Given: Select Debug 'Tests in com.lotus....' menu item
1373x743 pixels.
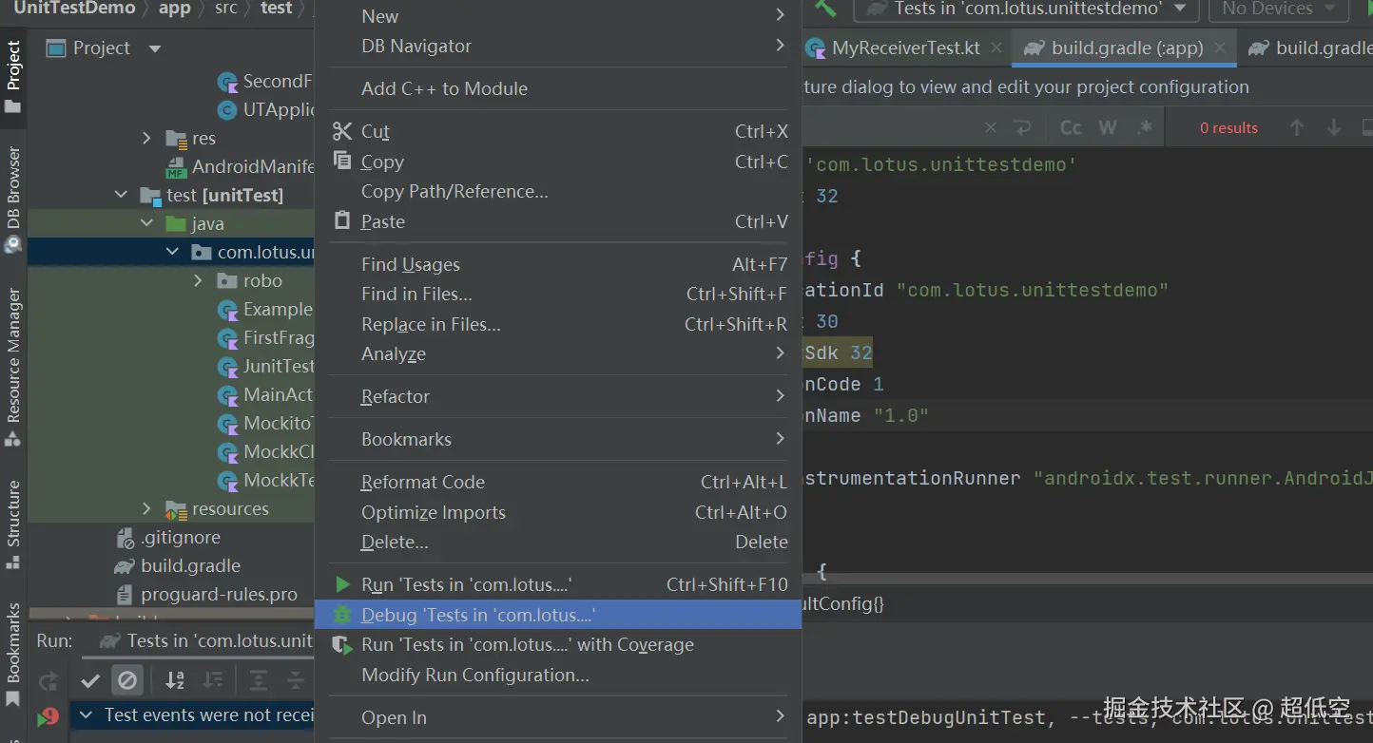Looking at the screenshot, I should [x=477, y=615].
